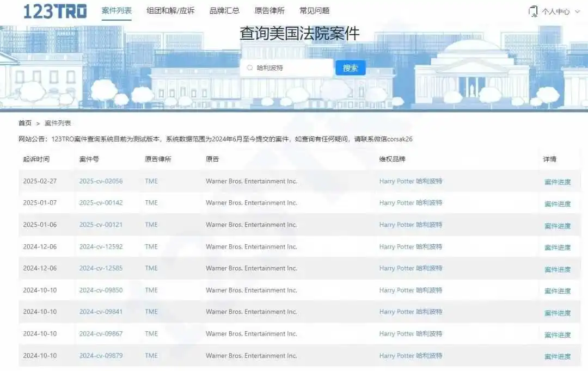Open case number 2024-cv-12592
This screenshot has width=588, height=371.
click(101, 246)
